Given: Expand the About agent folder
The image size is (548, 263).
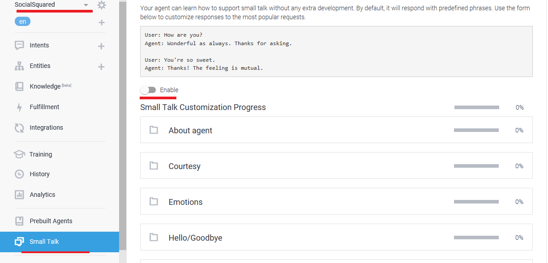Looking at the screenshot, I should (x=190, y=131).
